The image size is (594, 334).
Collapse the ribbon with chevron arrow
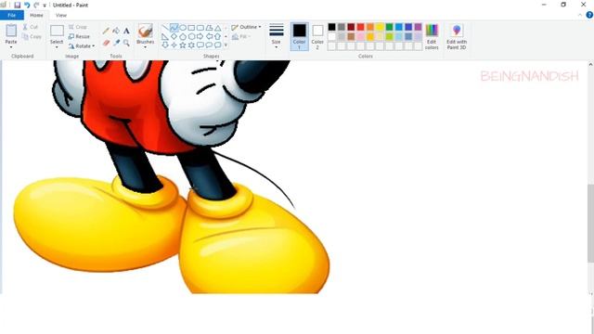[580, 15]
